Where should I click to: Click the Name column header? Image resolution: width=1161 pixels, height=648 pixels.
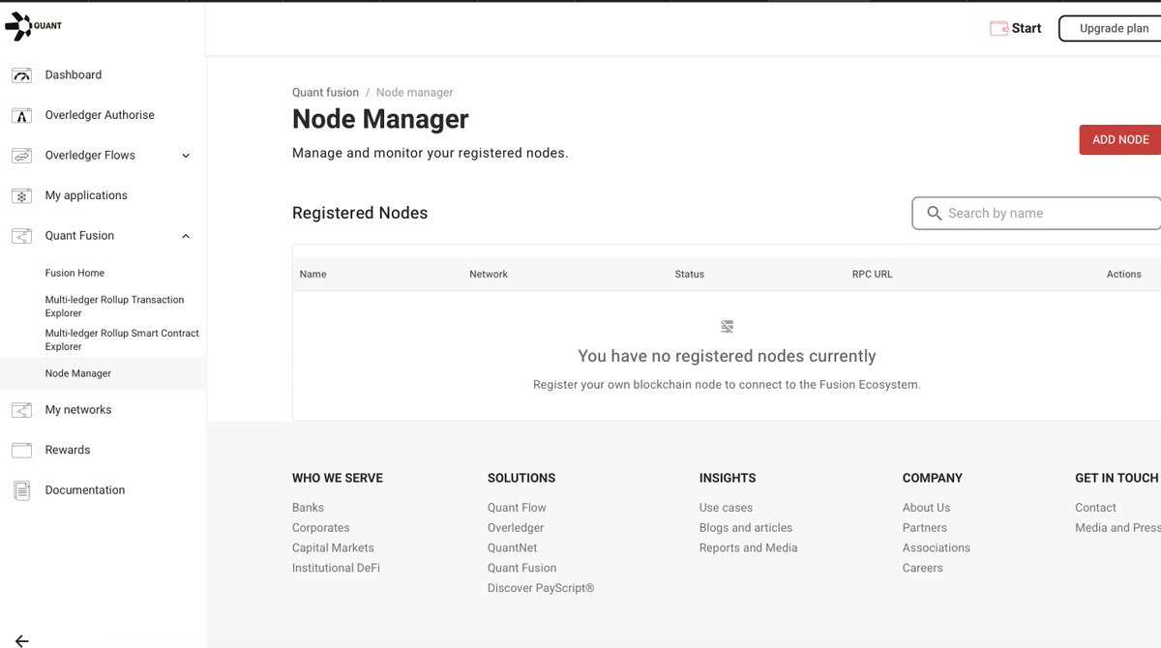tap(313, 275)
